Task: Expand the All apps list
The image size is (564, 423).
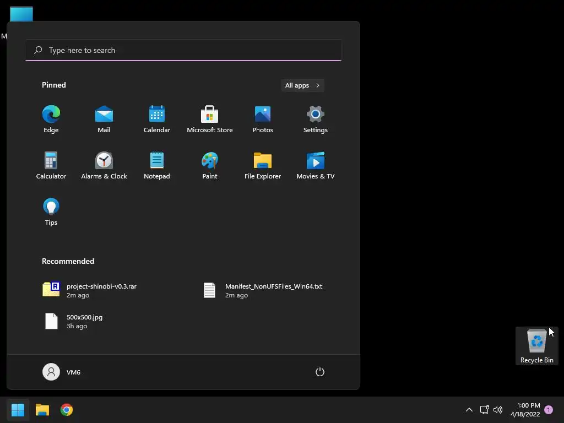Action: (x=302, y=85)
